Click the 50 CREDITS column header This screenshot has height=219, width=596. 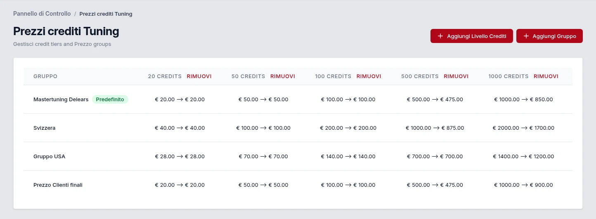point(248,76)
